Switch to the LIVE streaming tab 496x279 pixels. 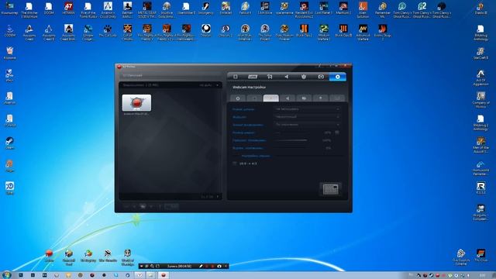point(253,77)
